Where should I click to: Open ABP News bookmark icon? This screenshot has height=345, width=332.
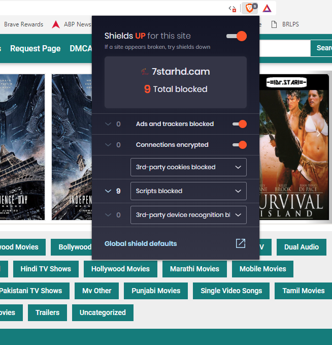click(56, 24)
